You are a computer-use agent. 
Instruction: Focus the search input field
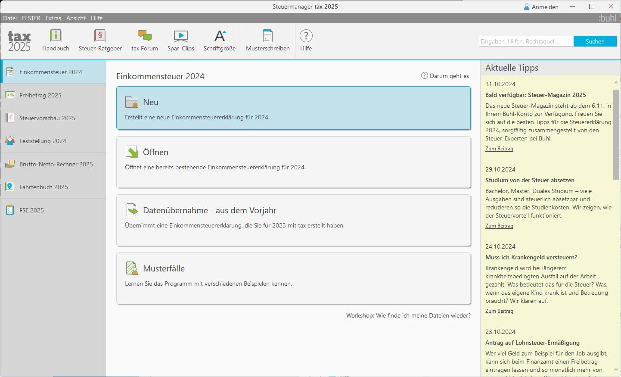(x=526, y=41)
